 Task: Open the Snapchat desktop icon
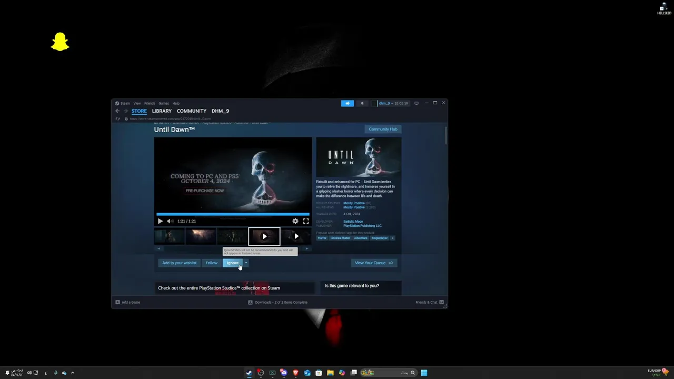click(x=60, y=42)
